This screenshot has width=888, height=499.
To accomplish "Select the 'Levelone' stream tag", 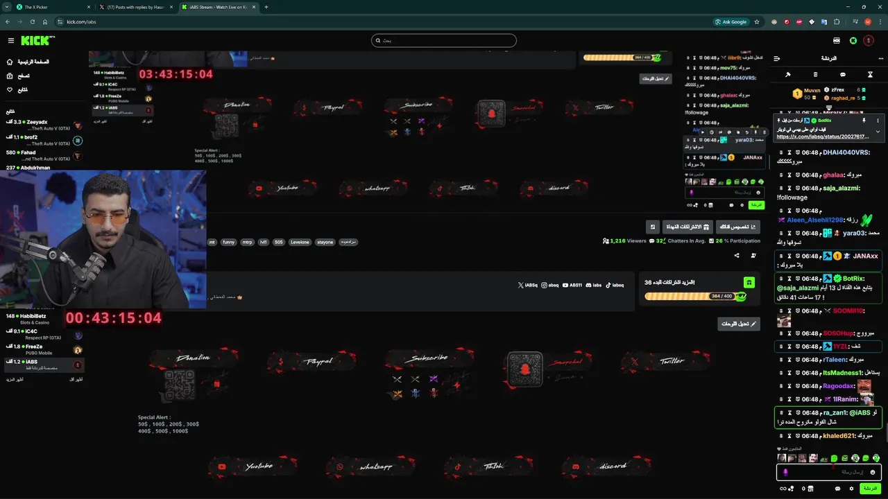I will tap(300, 243).
